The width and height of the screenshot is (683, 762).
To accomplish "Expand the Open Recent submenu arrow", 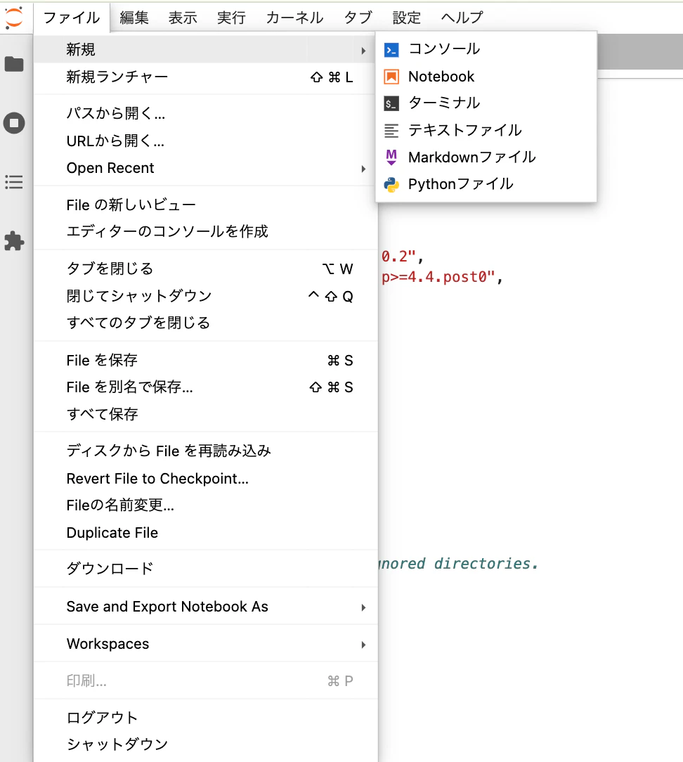I will (x=363, y=169).
